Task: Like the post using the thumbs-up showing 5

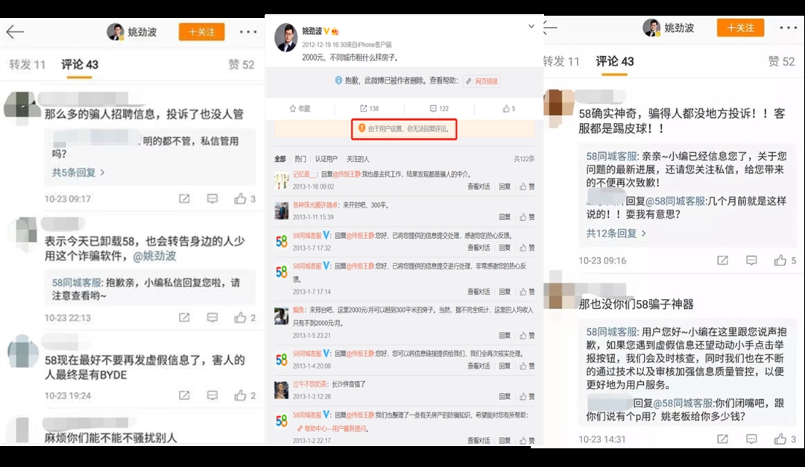Action: pos(506,108)
